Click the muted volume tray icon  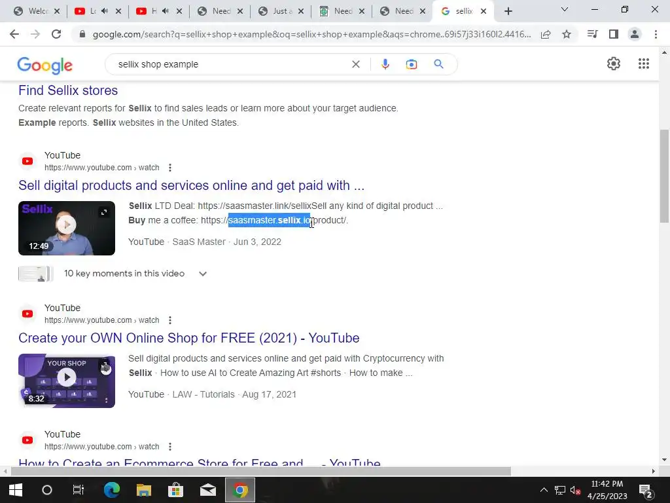(x=575, y=490)
